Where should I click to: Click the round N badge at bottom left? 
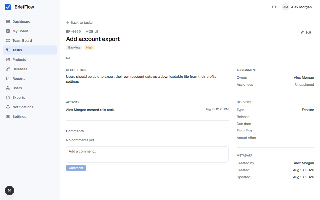tap(9, 190)
